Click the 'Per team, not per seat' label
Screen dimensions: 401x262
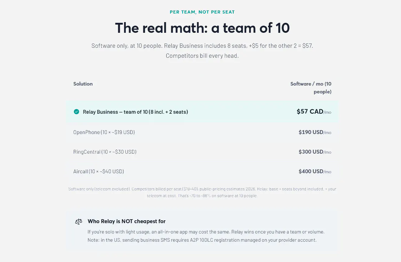tap(202, 12)
